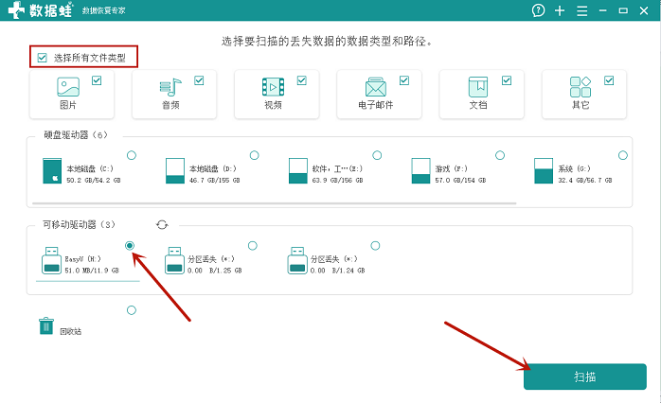Click the 软件 (E:) drive icon
The height and width of the screenshot is (403, 661).
(298, 171)
